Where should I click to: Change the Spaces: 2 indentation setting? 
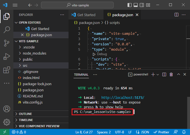pyautogui.click(x=104, y=132)
